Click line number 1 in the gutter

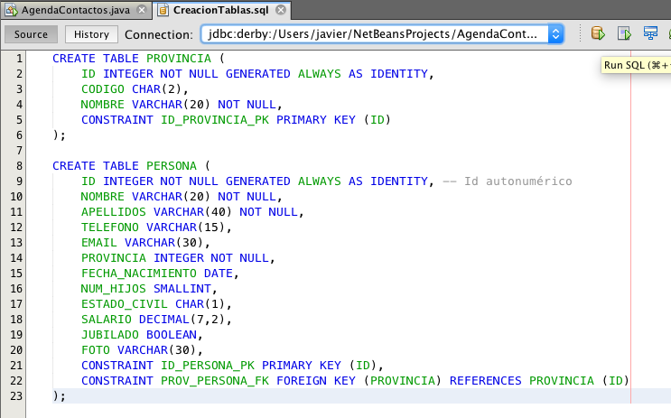point(19,58)
